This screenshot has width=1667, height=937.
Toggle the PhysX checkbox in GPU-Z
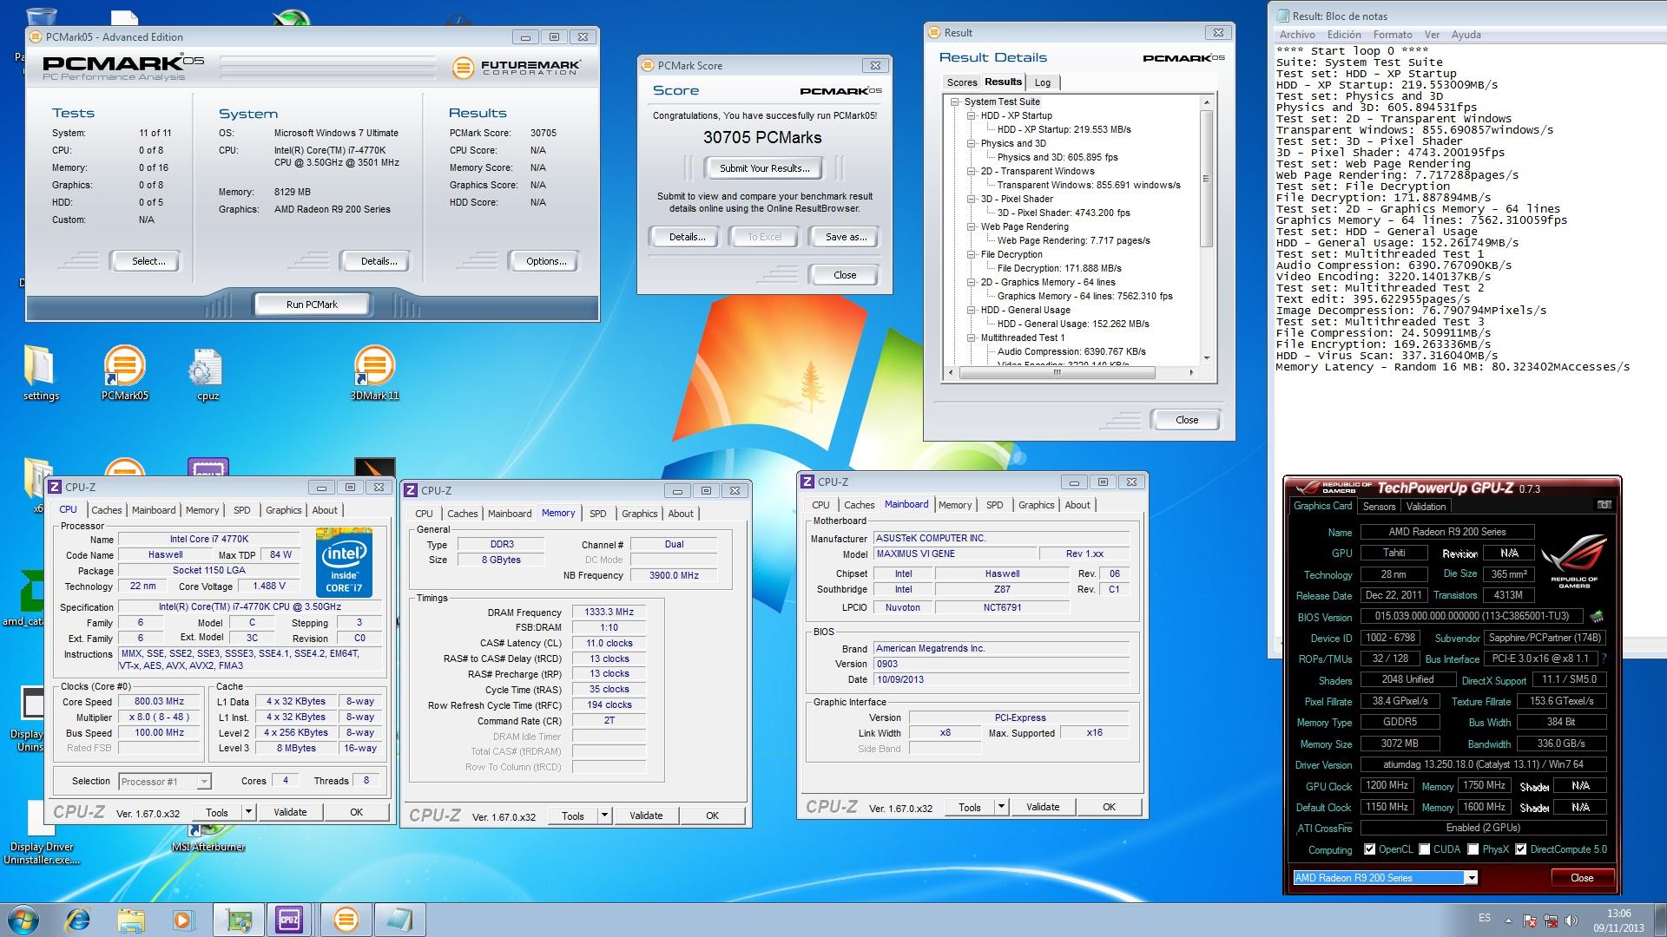[x=1473, y=849]
